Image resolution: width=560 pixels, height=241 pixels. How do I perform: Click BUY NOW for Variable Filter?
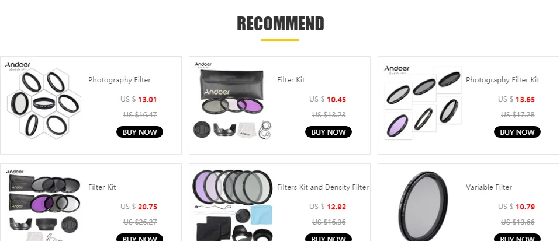coord(517,237)
